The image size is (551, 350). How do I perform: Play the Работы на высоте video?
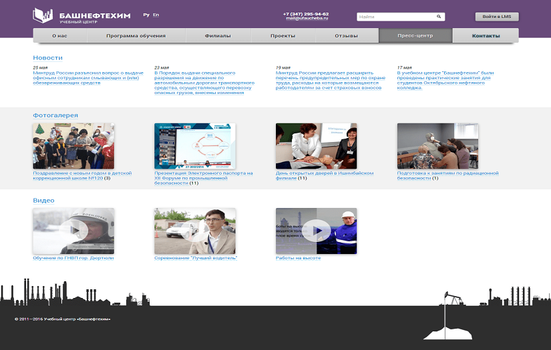click(317, 231)
